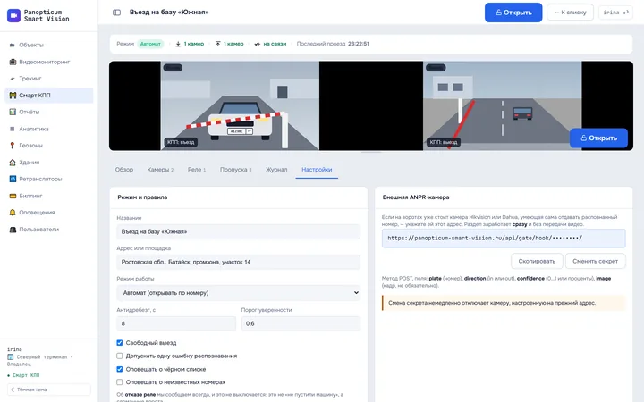This screenshot has height=402, width=644.
Task: Click the «Смарт КПП» status label
Action: click(x=26, y=375)
